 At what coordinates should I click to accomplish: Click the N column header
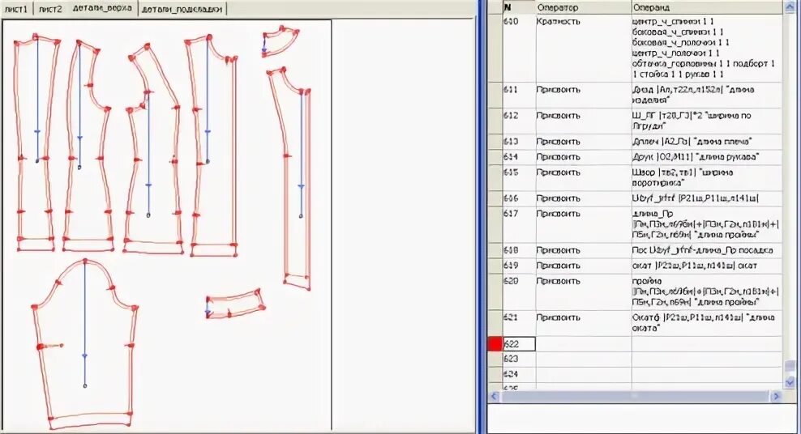[519, 7]
